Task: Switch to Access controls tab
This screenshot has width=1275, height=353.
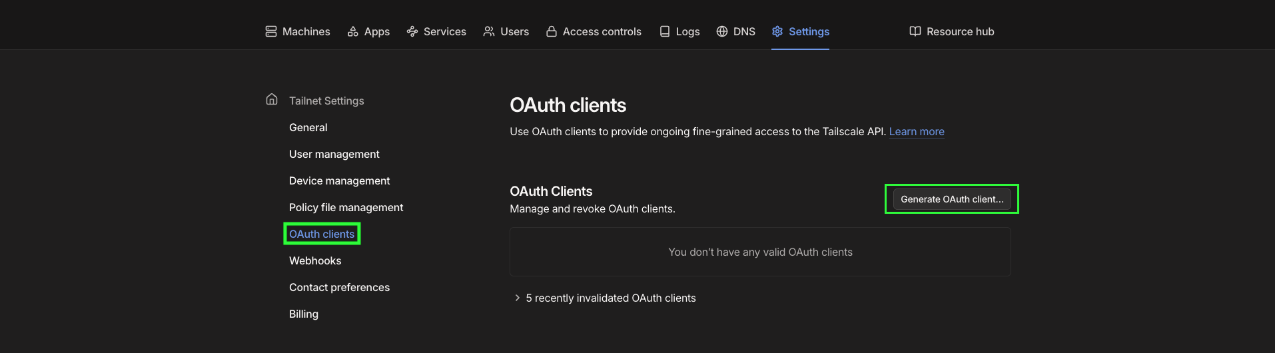Action: [x=594, y=31]
